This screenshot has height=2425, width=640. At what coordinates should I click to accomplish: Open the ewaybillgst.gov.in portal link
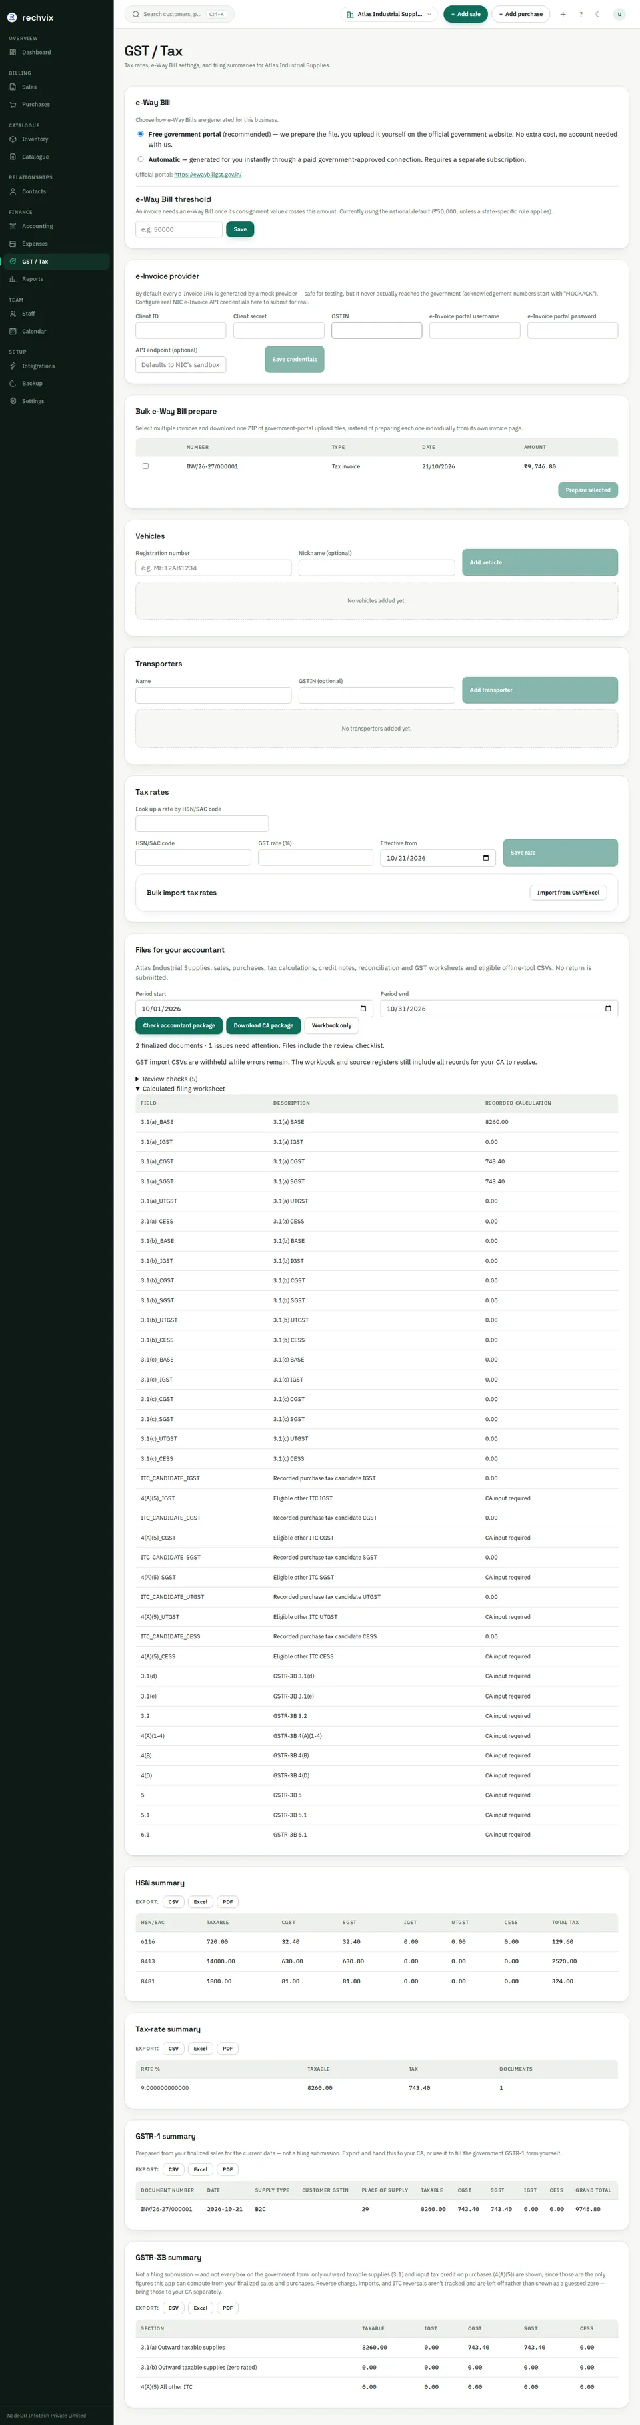click(208, 174)
